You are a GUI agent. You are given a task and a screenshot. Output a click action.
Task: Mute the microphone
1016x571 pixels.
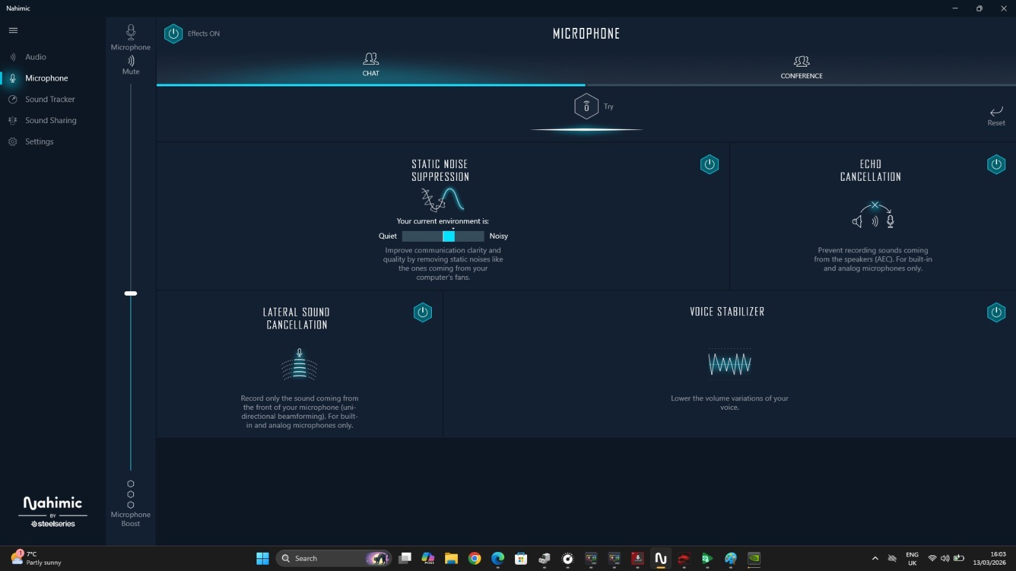coord(131,65)
